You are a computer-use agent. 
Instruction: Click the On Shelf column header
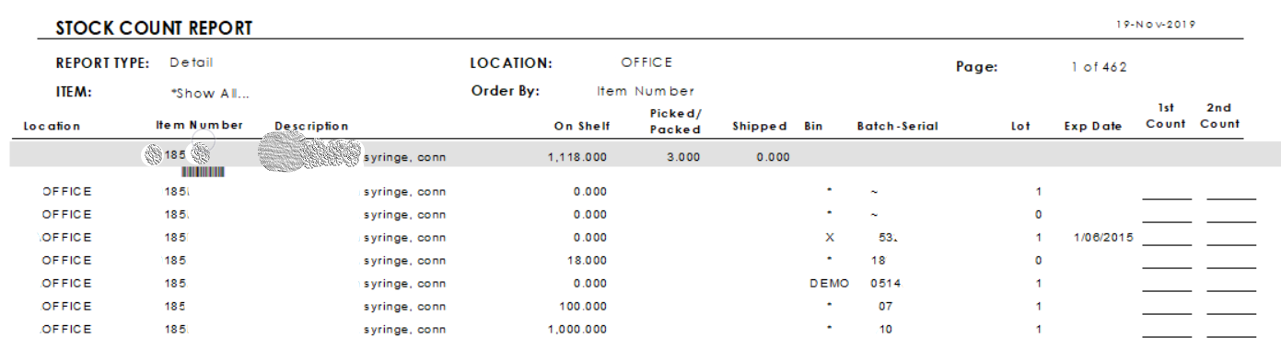[x=580, y=126]
